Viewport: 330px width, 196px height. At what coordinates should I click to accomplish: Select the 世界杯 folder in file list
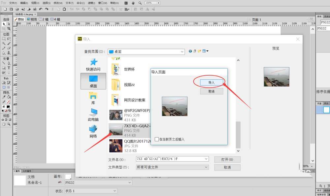pyautogui.click(x=129, y=69)
